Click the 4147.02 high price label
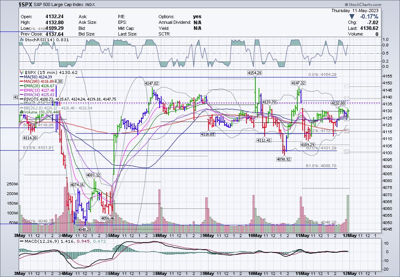The width and height of the screenshot is (400, 277). click(152, 83)
